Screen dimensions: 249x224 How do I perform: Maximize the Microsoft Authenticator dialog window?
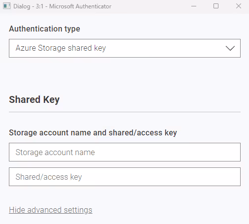216,6
